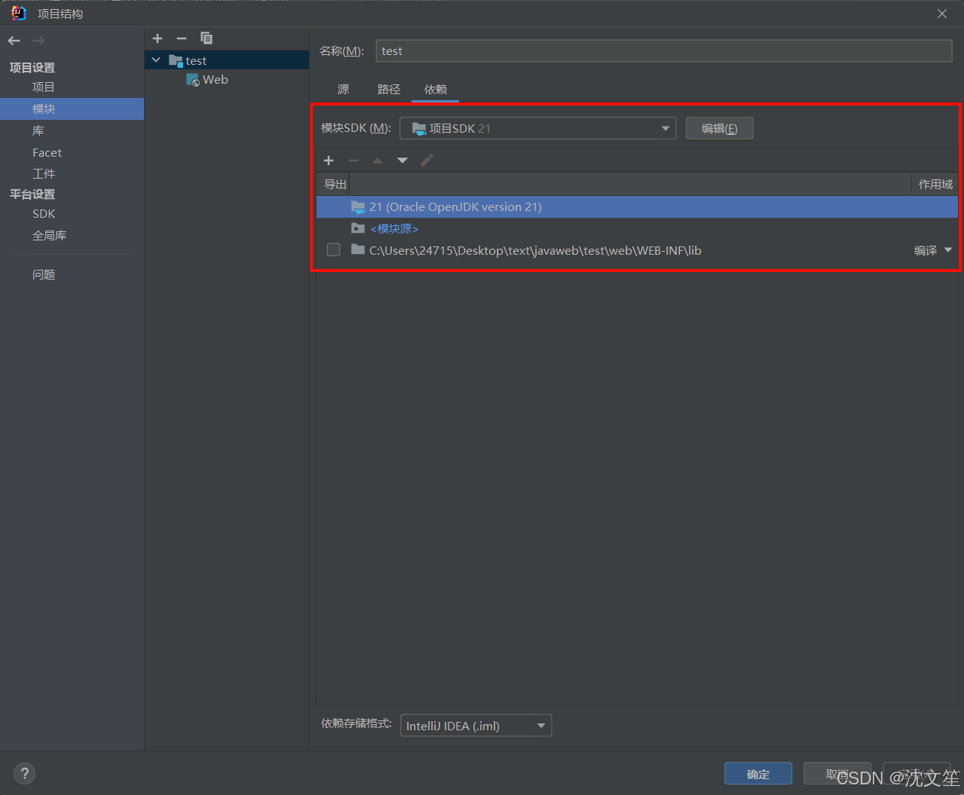Switch to the 路径 tab

tap(389, 90)
